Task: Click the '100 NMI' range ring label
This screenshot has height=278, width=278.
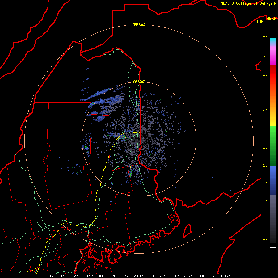Action: [139, 24]
